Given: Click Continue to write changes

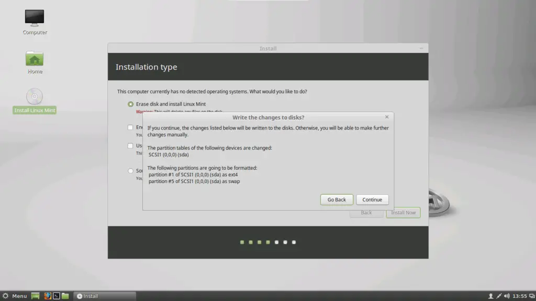Looking at the screenshot, I should [x=372, y=200].
